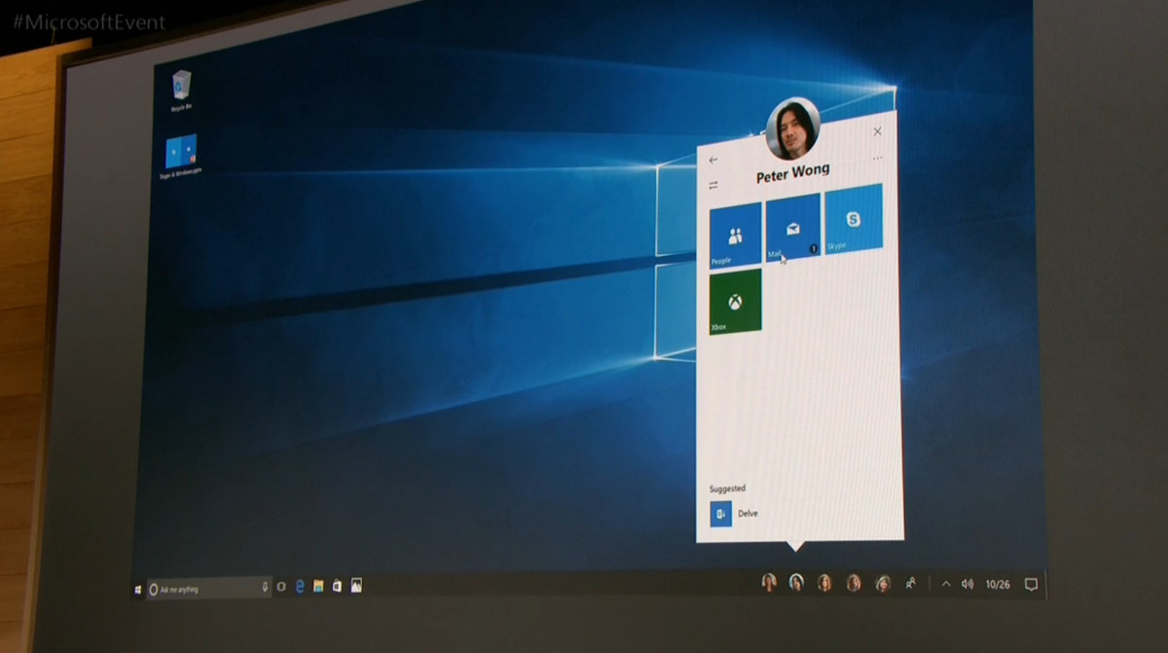
Task: Click the Peter Wong name heading
Action: coord(793,174)
